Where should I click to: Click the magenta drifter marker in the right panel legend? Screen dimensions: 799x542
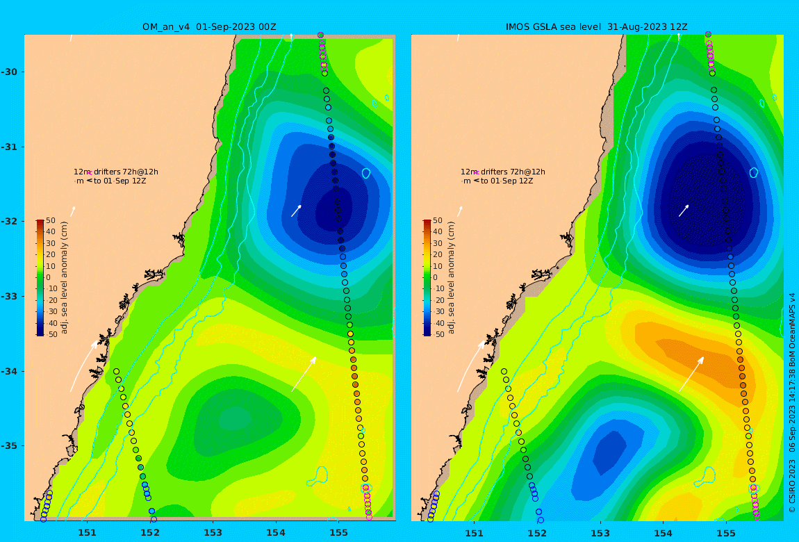(x=477, y=173)
